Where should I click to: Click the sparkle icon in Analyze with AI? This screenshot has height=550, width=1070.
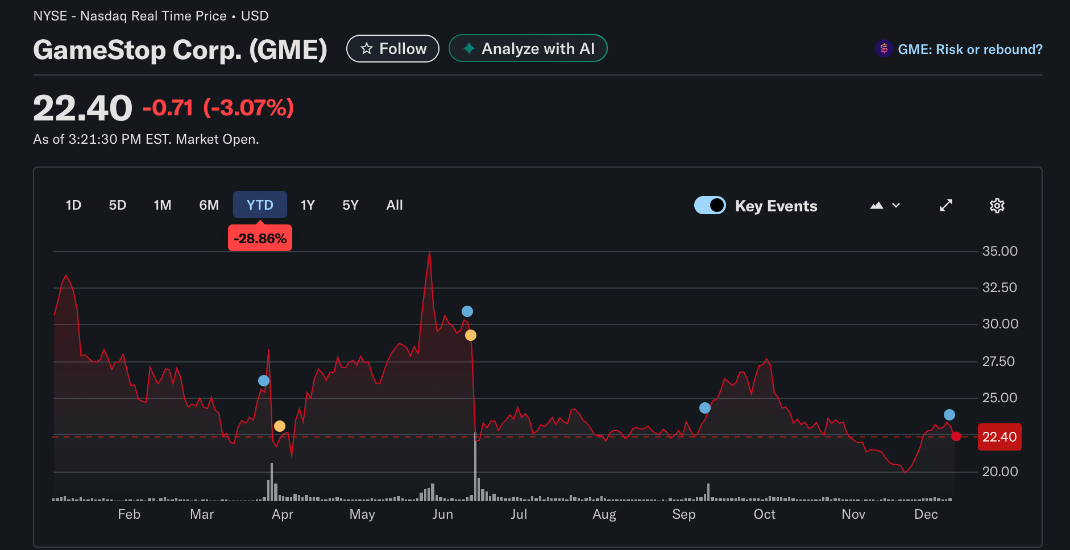469,49
